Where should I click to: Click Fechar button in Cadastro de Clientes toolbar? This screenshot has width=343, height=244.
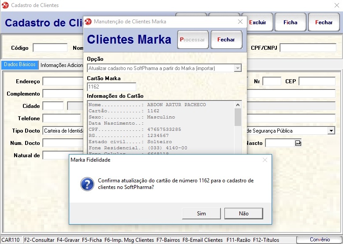324,22
